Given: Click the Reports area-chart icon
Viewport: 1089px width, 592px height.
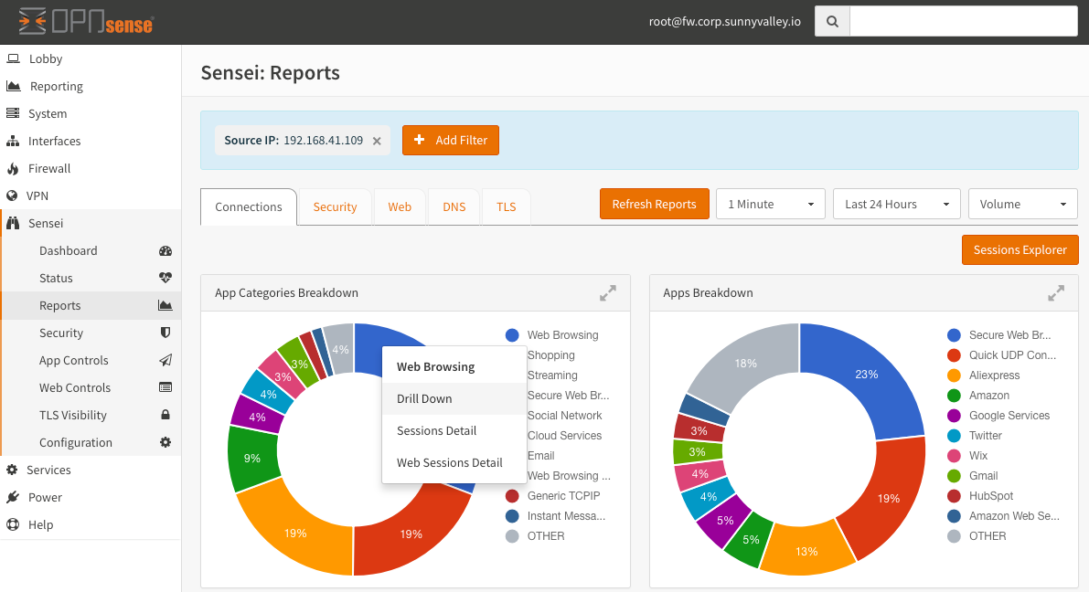Looking at the screenshot, I should click(165, 305).
